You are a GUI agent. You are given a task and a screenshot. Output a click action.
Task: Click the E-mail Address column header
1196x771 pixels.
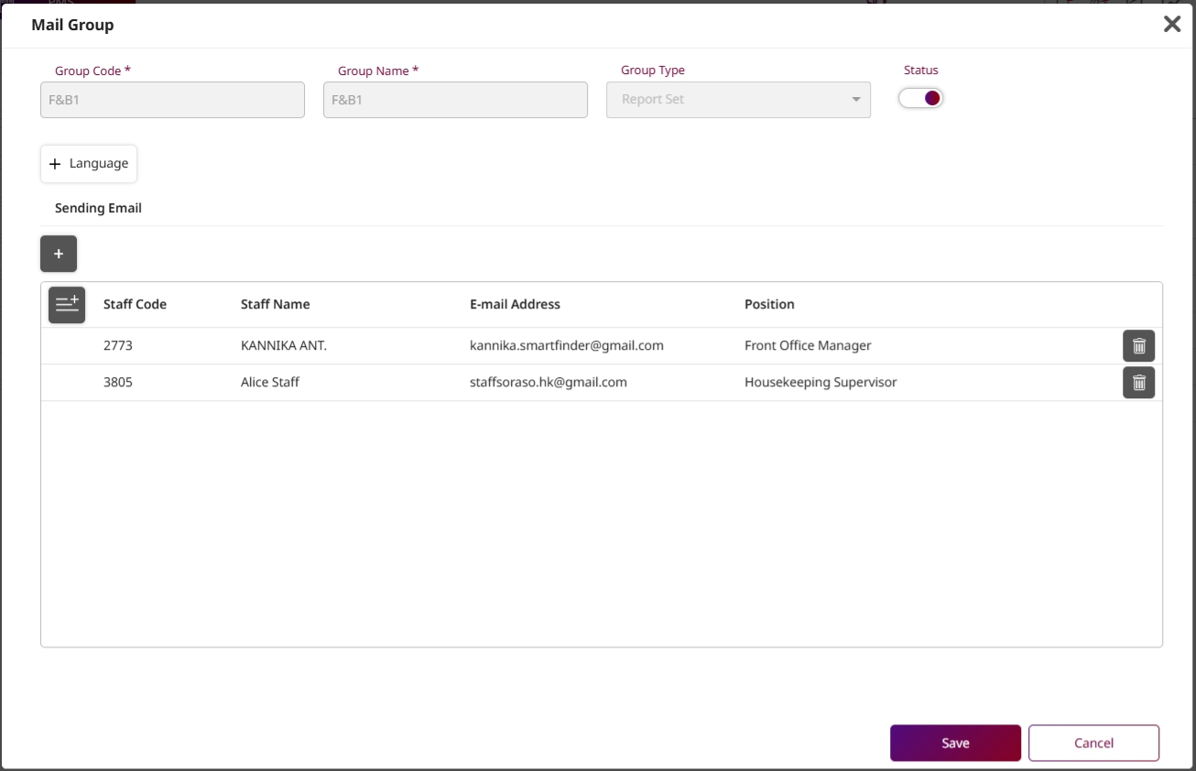[x=515, y=304]
